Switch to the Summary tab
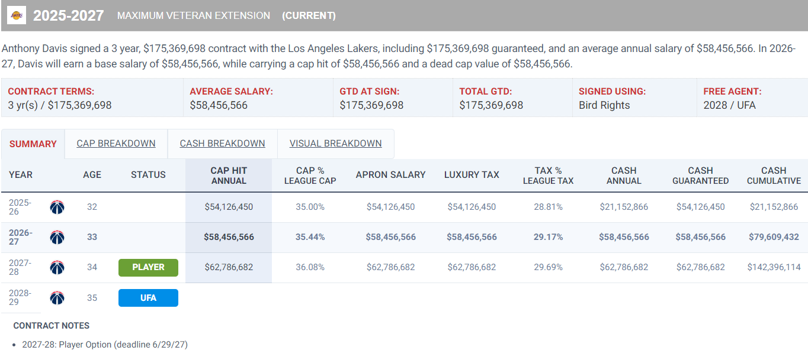 pyautogui.click(x=33, y=144)
